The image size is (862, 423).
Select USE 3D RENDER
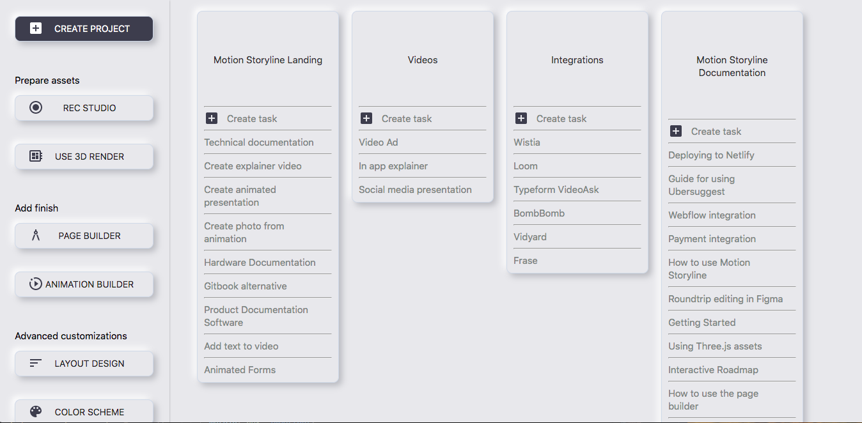tap(84, 157)
